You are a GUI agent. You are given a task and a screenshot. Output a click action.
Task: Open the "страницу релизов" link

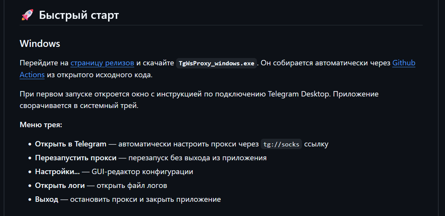click(102, 63)
